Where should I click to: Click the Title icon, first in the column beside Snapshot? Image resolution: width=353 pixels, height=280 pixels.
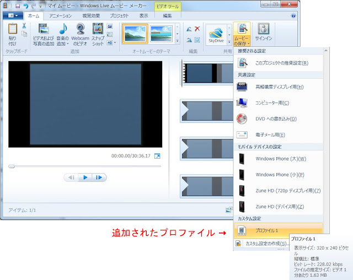(x=110, y=26)
